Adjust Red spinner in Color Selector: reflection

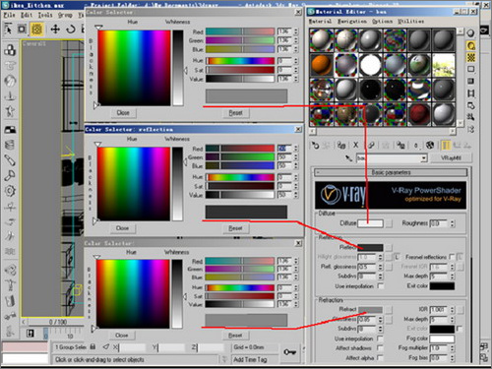pyautogui.click(x=296, y=149)
